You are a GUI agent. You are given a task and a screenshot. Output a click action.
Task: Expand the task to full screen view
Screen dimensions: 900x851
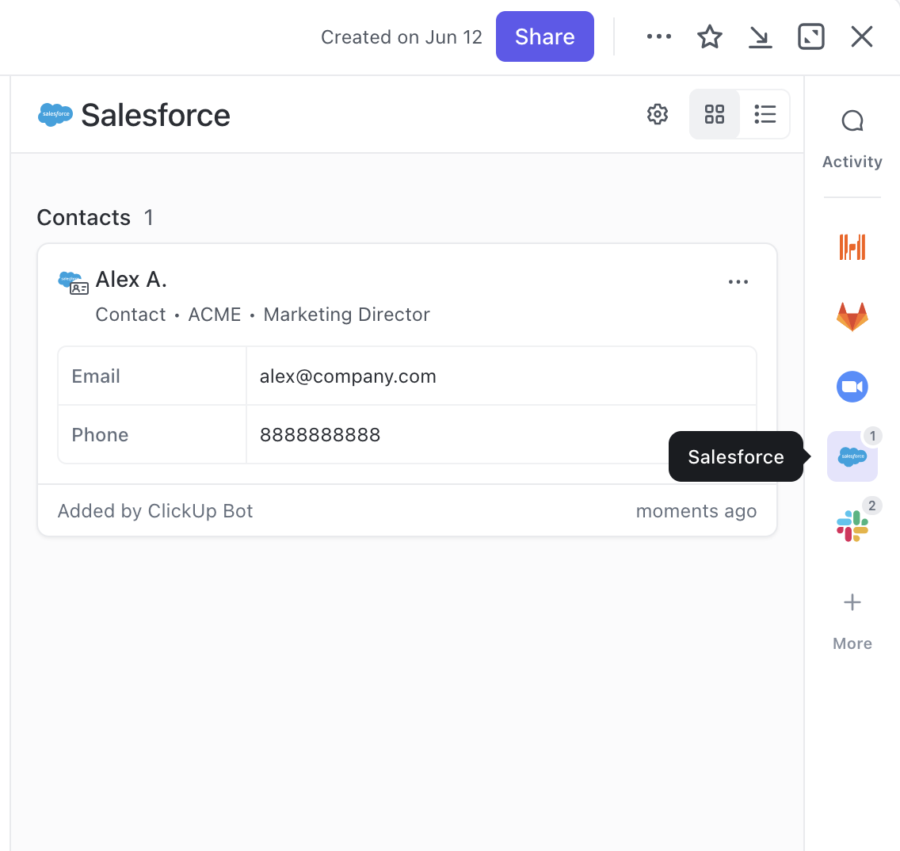[810, 36]
